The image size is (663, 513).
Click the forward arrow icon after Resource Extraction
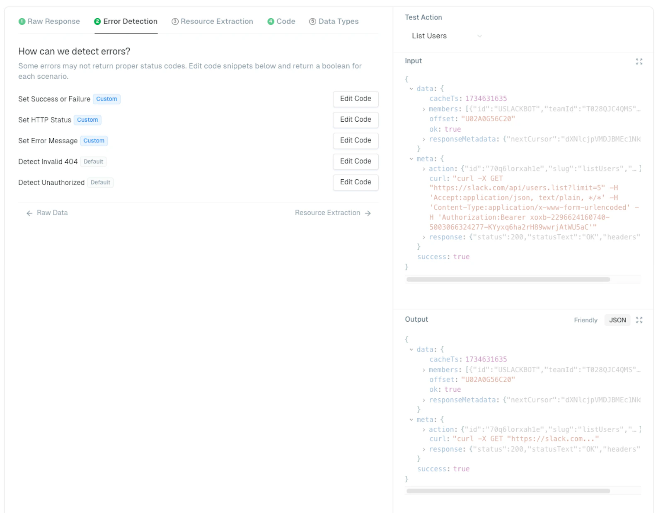[x=368, y=213]
